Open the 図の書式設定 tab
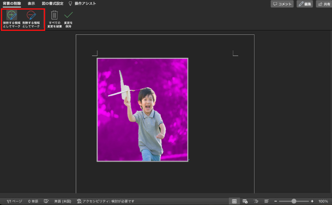 [52, 4]
